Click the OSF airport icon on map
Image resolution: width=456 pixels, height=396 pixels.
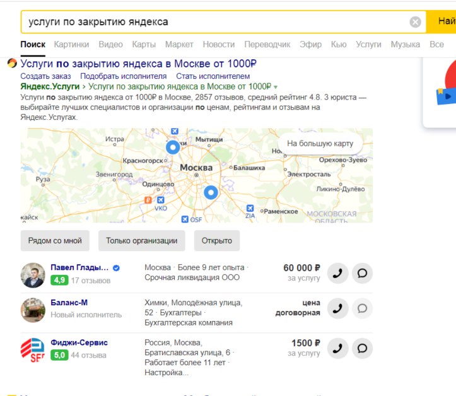click(185, 219)
